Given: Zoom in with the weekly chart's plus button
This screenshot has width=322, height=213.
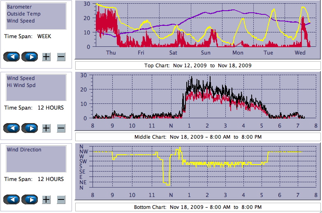Looking at the screenshot, I should pos(46,57).
